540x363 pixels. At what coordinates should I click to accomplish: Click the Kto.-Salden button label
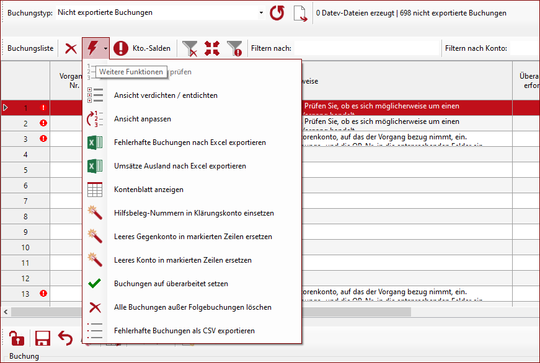[151, 48]
